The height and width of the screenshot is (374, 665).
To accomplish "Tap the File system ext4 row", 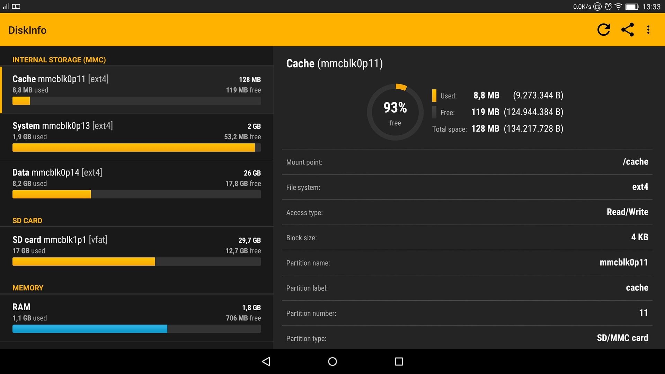I will click(467, 187).
